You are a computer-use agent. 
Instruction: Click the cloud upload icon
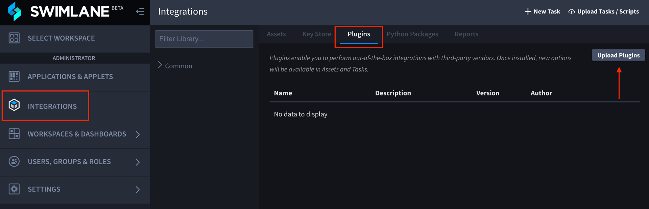pos(572,11)
